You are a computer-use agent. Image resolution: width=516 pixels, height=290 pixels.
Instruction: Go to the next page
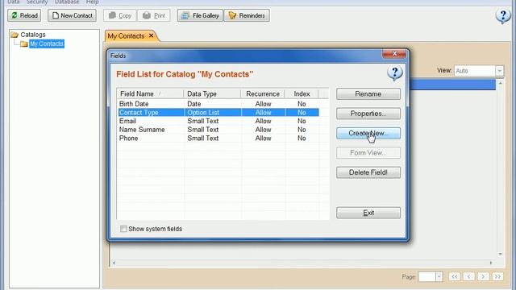click(483, 276)
